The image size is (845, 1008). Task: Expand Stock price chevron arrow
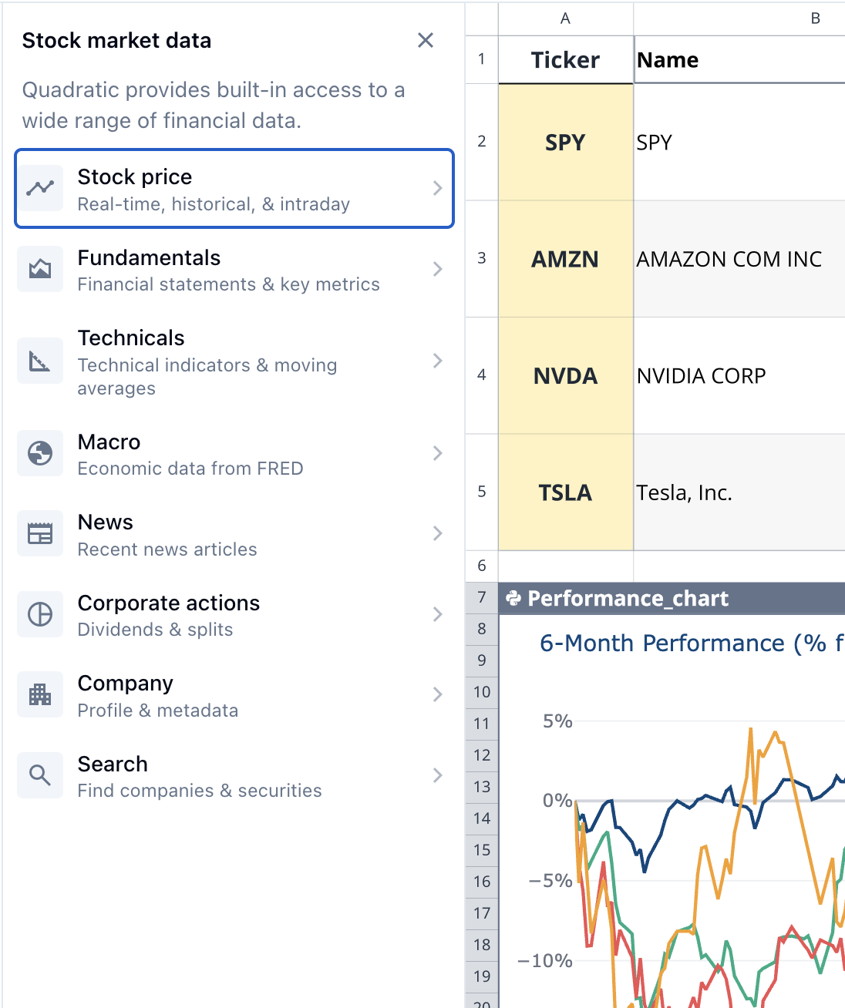coord(437,188)
